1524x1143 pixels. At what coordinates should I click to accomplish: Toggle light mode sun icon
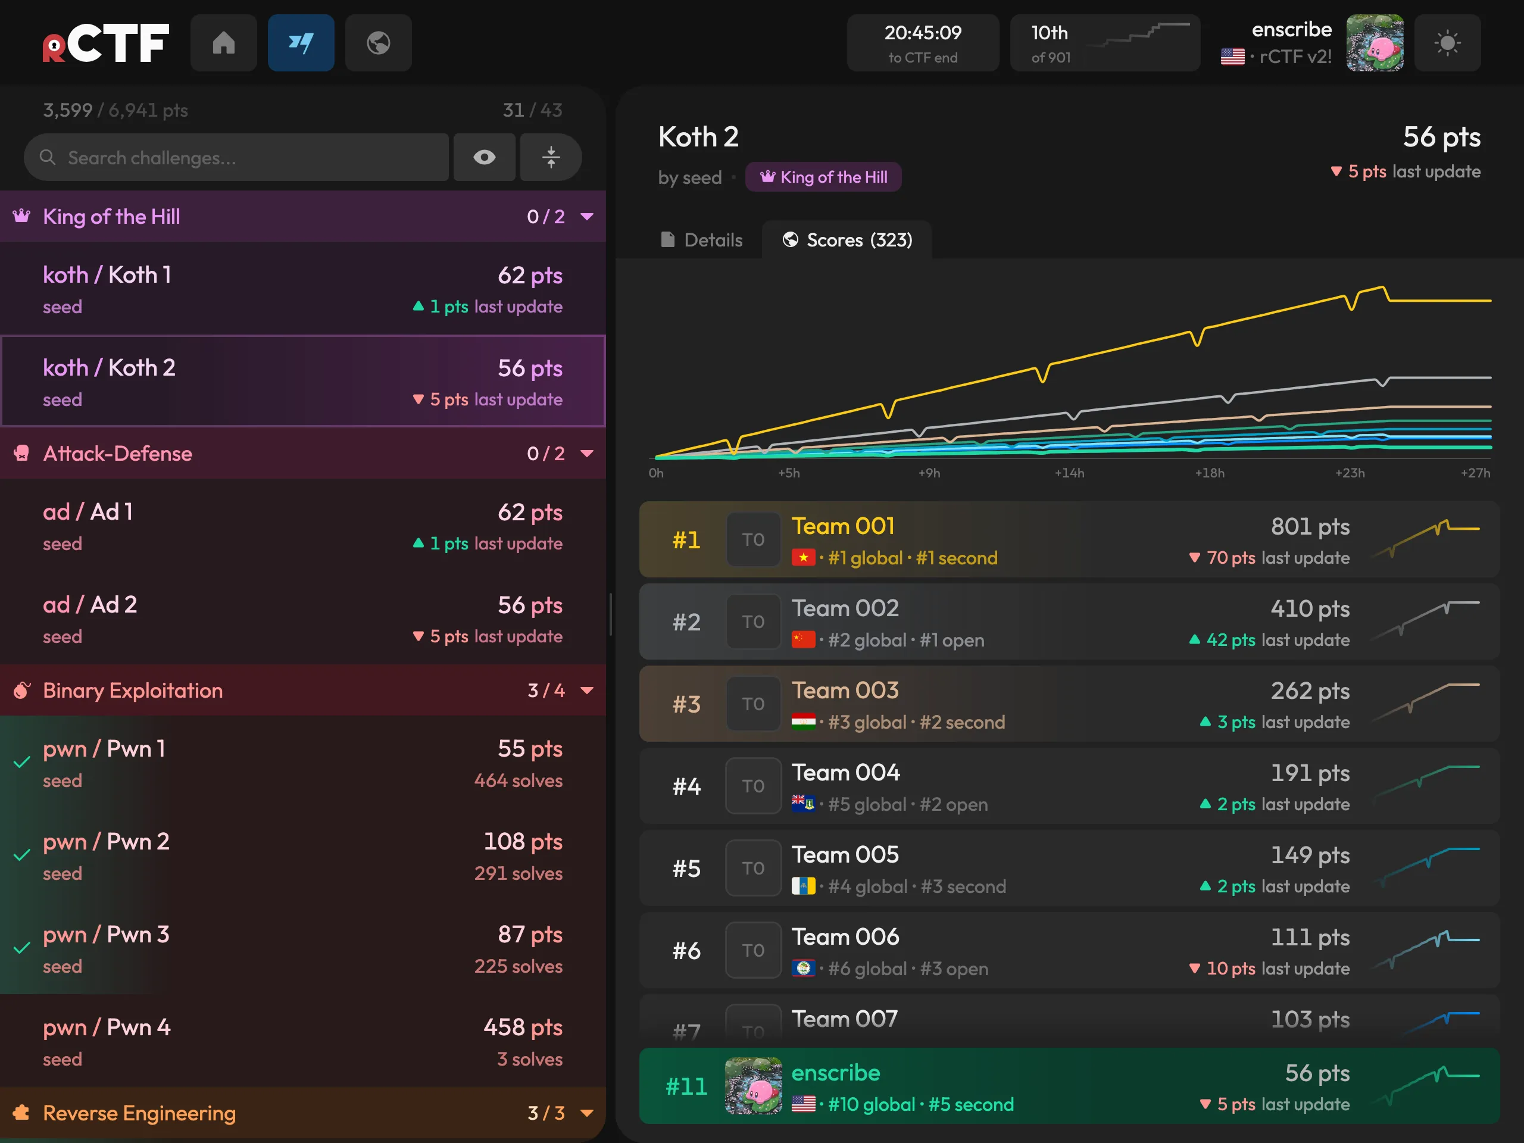coord(1448,43)
